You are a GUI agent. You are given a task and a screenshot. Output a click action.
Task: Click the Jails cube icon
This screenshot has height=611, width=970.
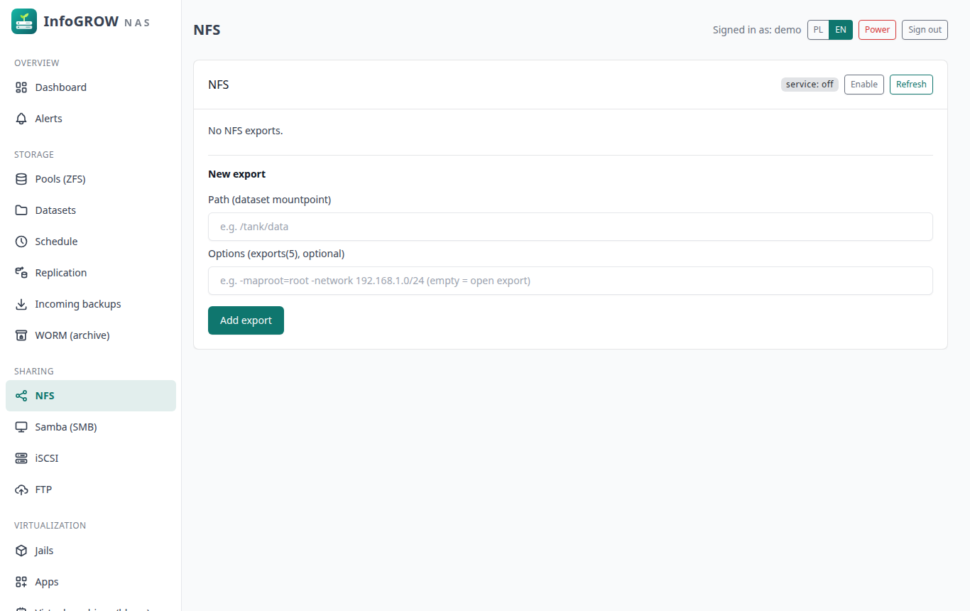click(x=21, y=551)
